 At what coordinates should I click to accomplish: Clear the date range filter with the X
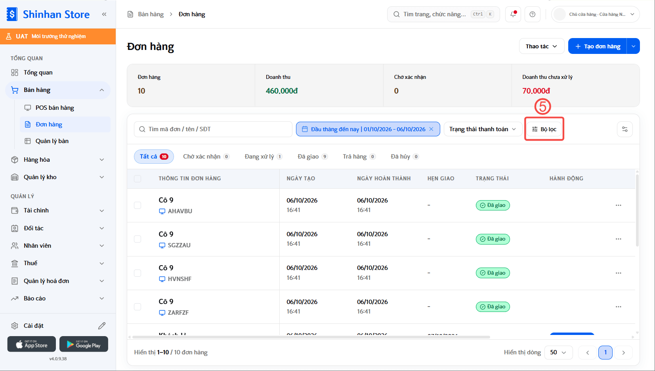(431, 129)
